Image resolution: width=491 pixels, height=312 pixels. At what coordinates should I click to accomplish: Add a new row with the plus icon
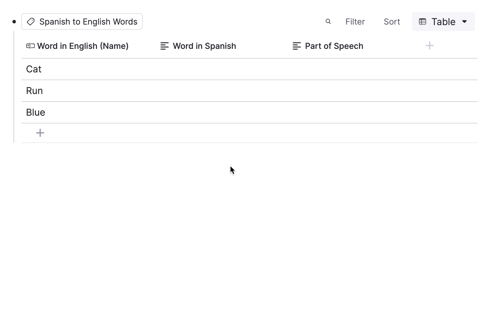pos(40,133)
